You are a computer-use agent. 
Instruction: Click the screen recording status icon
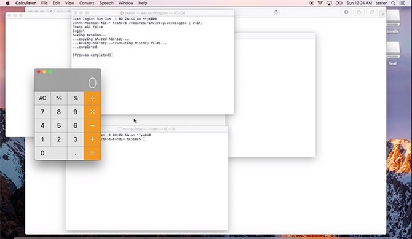click(312, 3)
